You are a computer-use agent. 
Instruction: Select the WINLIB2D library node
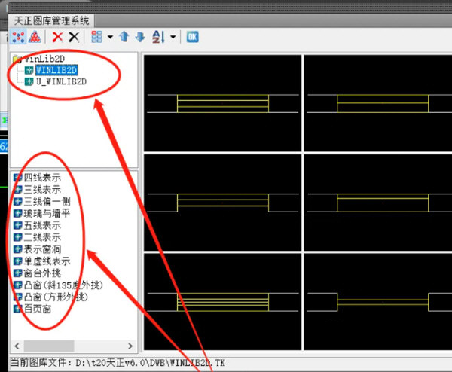56,70
